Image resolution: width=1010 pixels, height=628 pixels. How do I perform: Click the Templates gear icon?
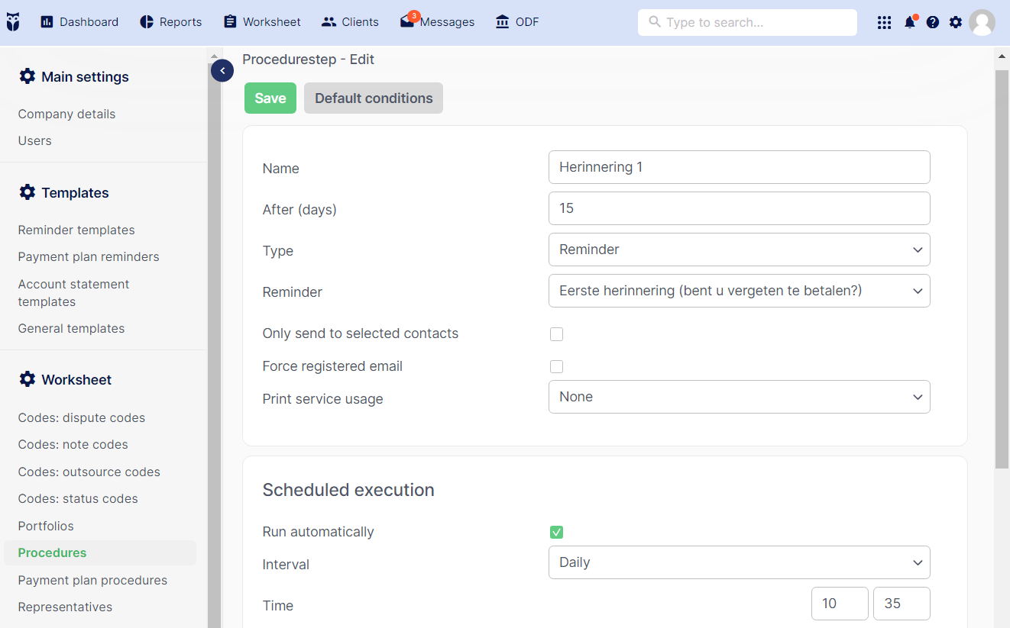pyautogui.click(x=28, y=192)
